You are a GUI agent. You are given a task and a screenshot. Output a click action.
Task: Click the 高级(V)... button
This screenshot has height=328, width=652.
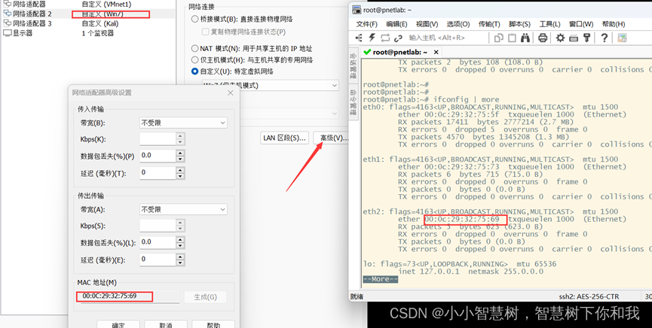click(x=332, y=138)
